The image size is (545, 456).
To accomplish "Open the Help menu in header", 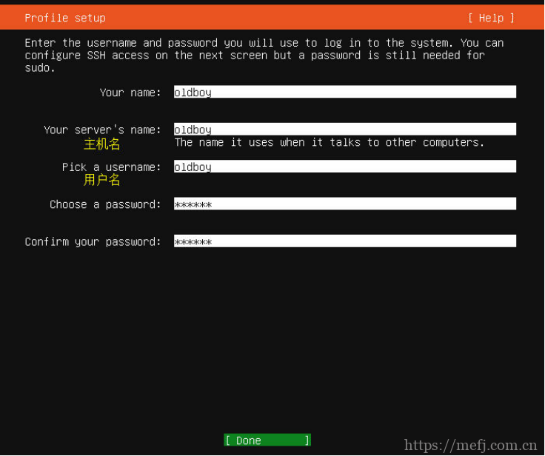I will (x=491, y=18).
